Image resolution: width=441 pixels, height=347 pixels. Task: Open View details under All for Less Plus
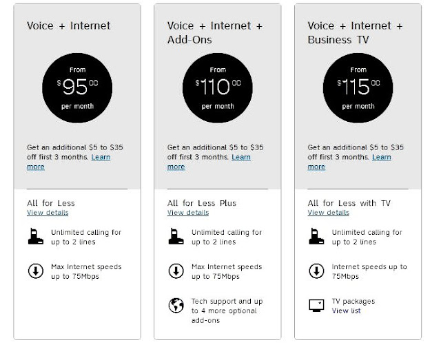(x=189, y=213)
